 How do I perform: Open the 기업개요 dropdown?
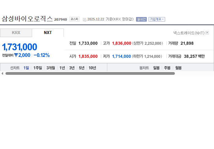point(157,19)
